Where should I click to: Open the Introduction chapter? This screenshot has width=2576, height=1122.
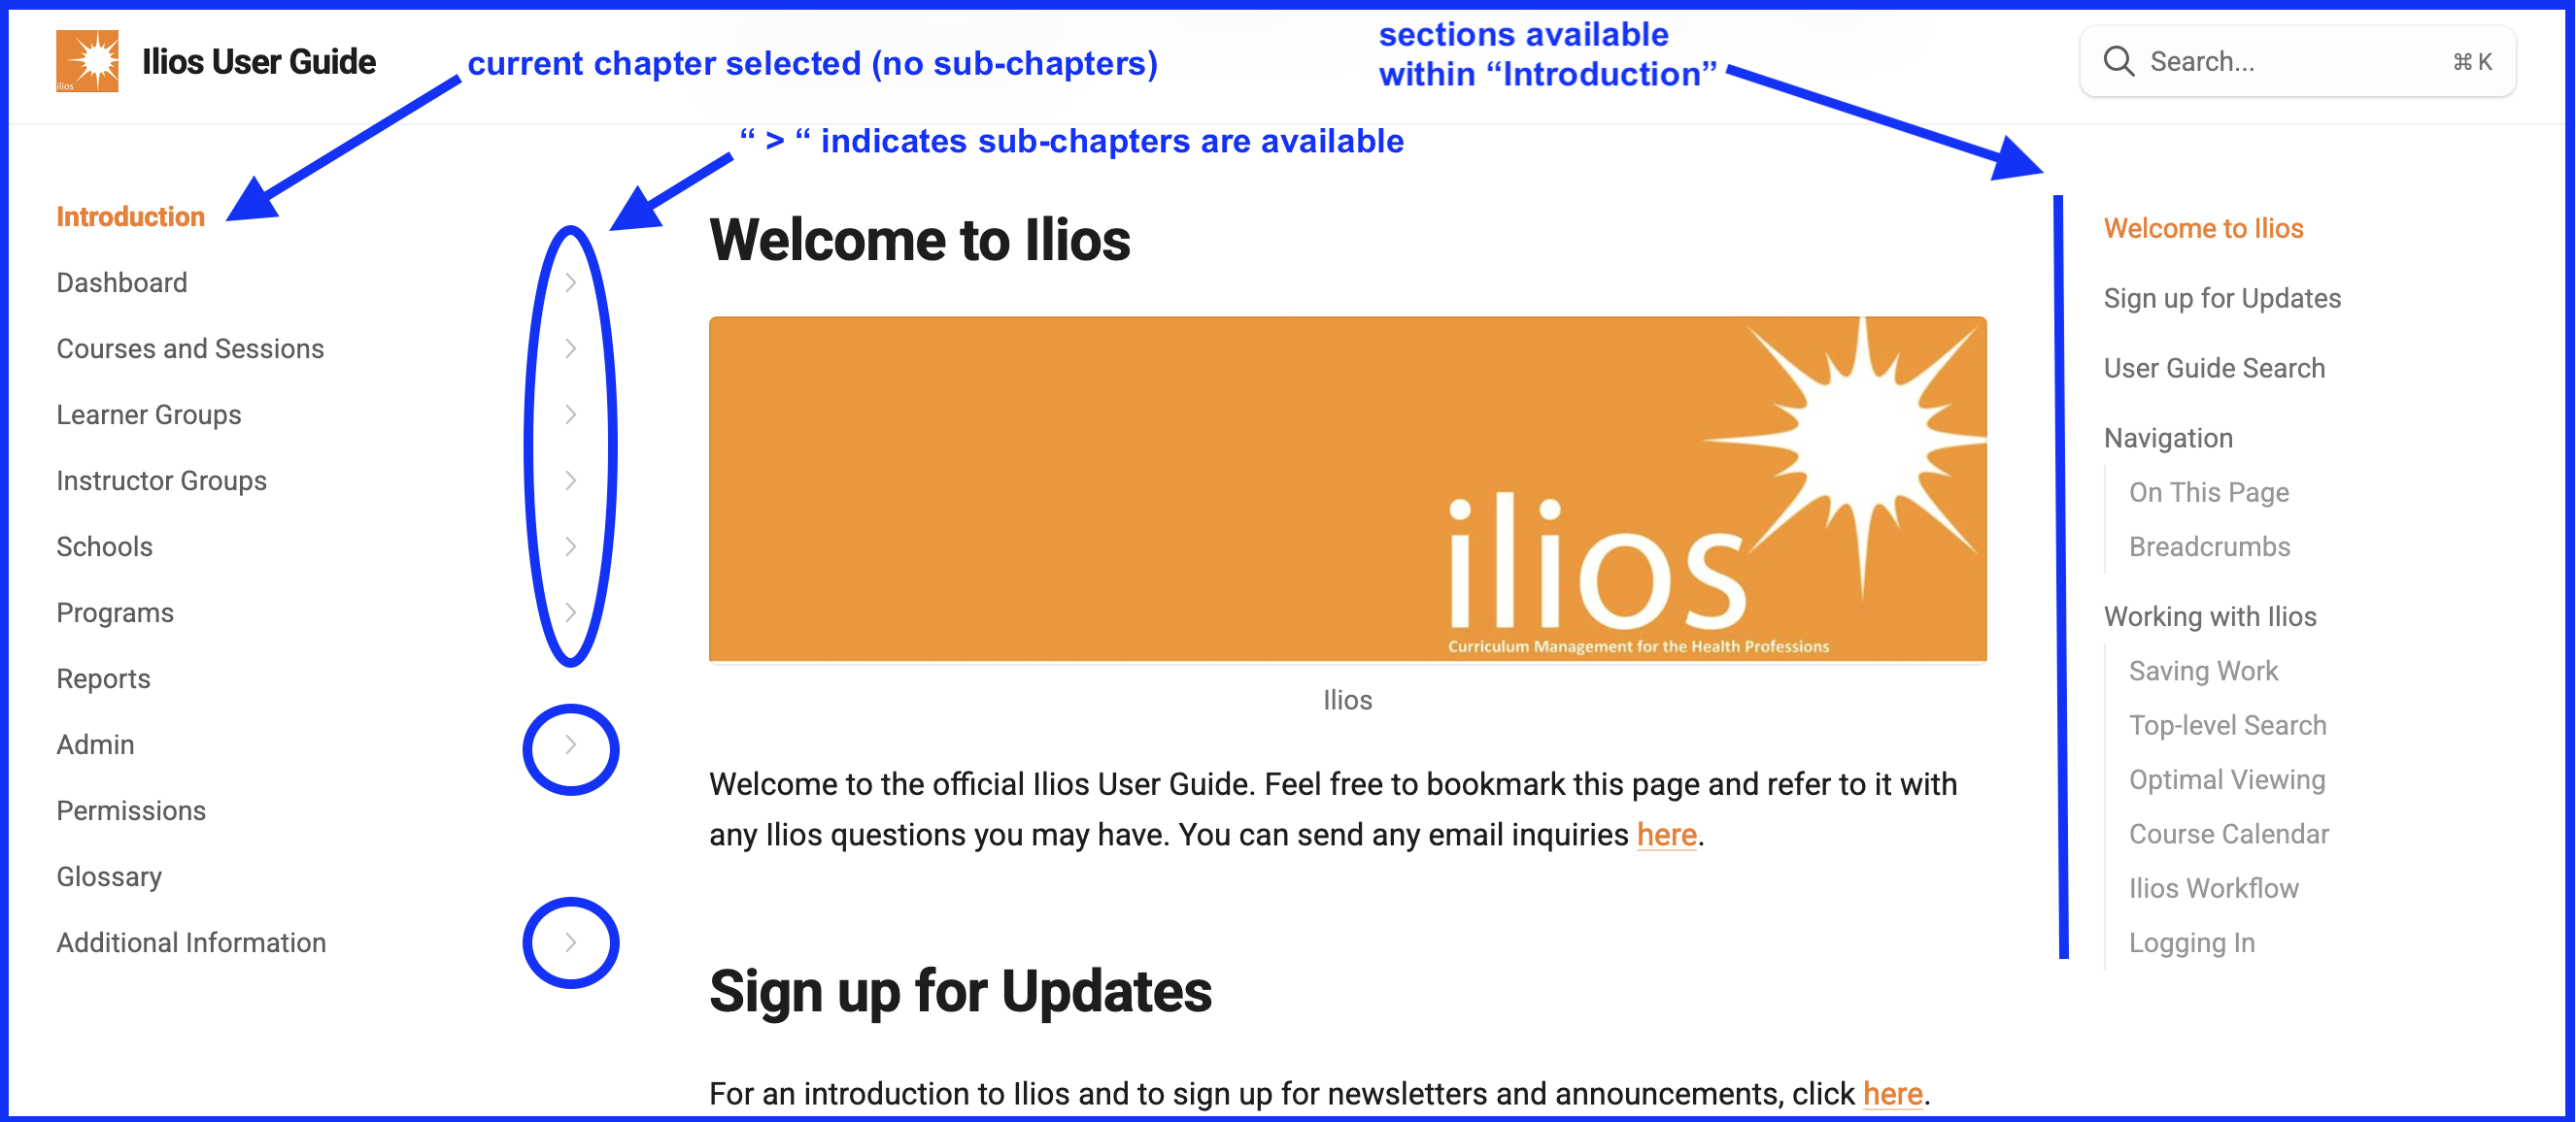[x=130, y=215]
